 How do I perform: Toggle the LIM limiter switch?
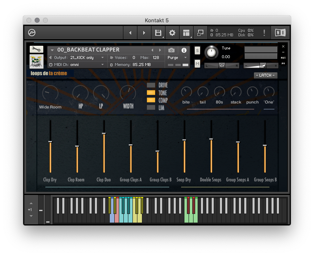pyautogui.click(x=151, y=108)
